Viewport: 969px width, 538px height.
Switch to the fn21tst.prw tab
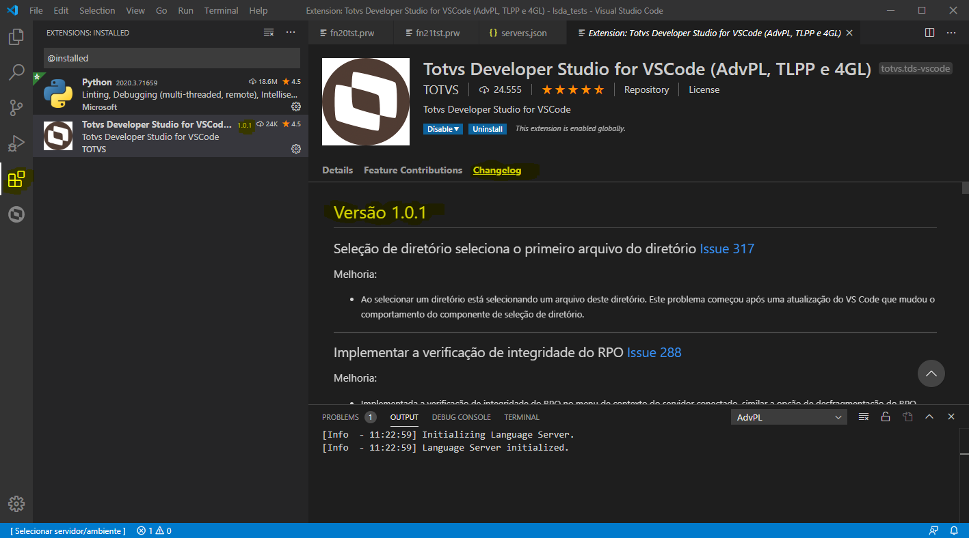coord(437,33)
